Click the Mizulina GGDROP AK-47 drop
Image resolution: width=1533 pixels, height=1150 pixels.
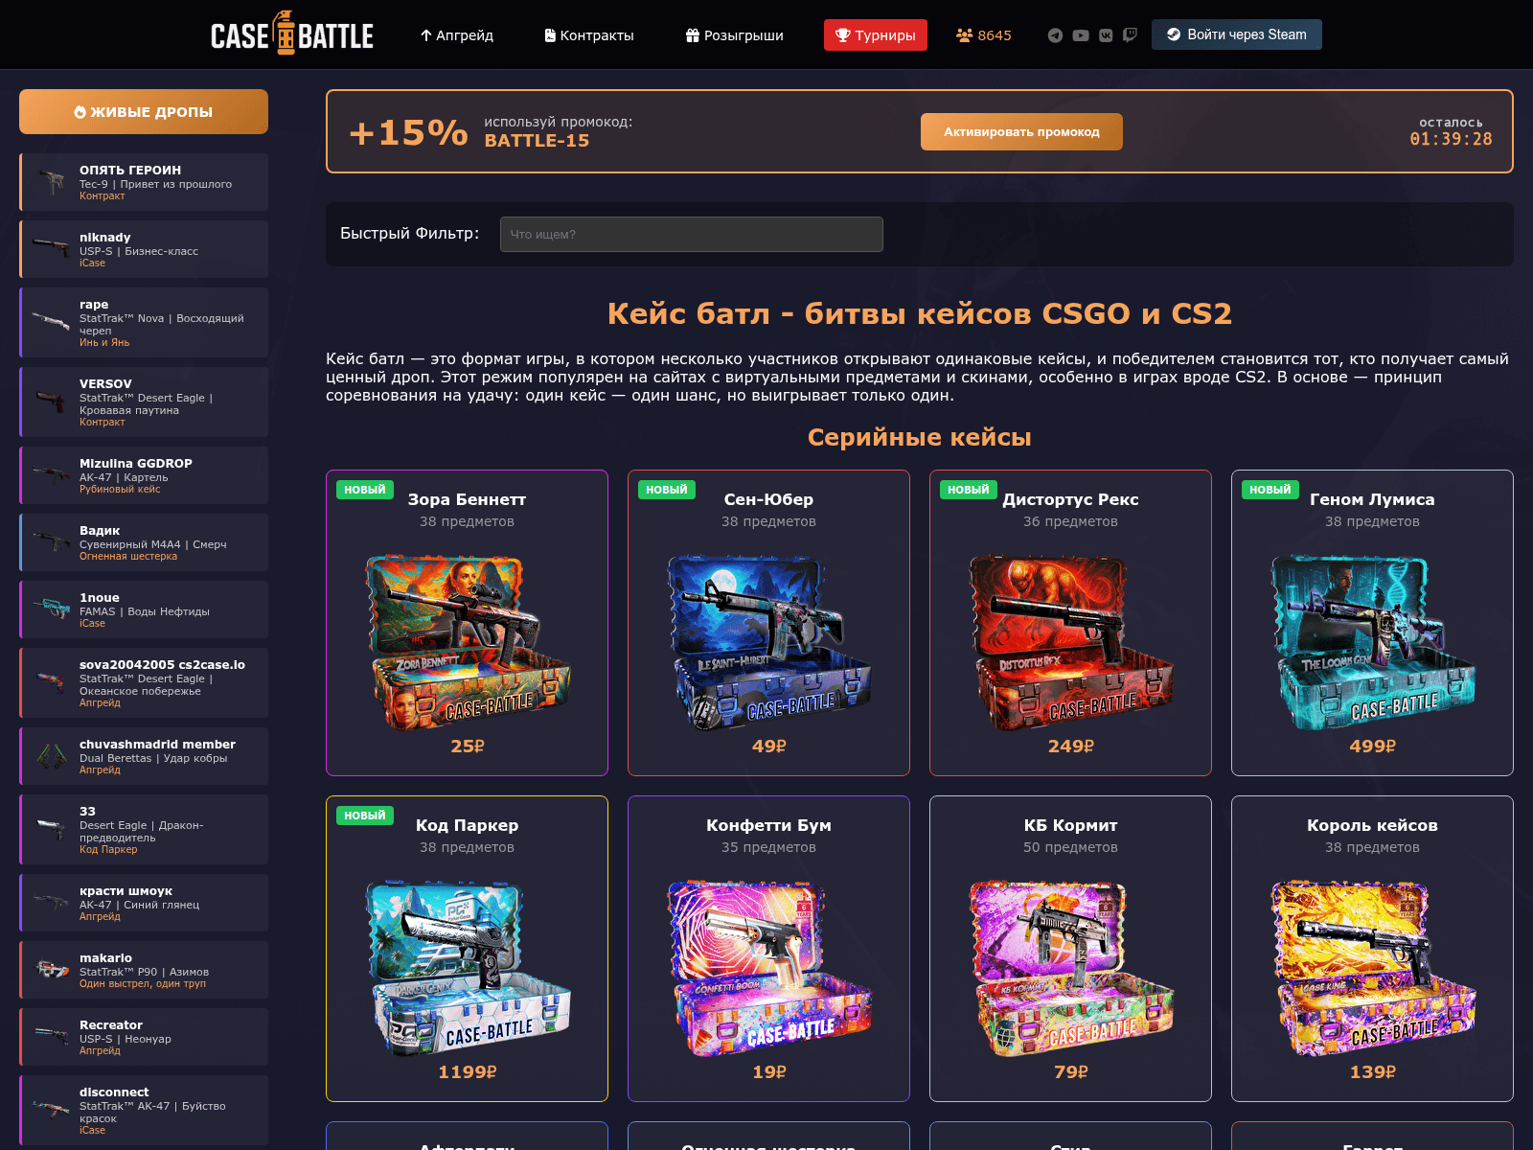coord(144,475)
